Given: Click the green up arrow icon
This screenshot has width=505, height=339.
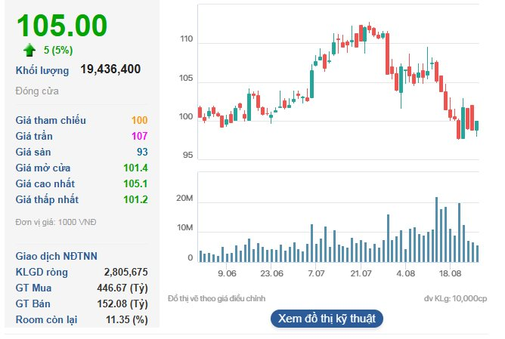Looking at the screenshot, I should click(x=29, y=50).
